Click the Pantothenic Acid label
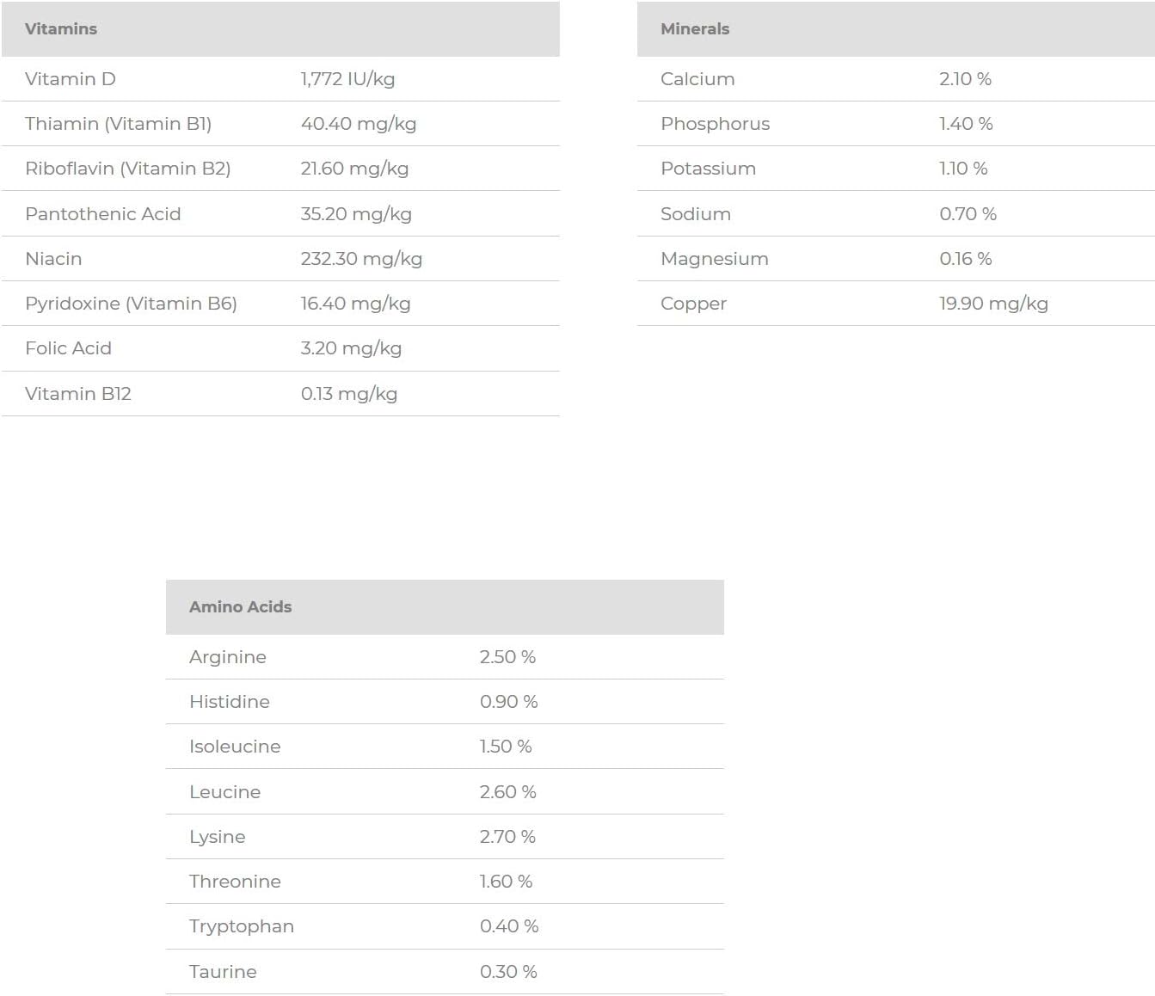 click(x=103, y=214)
